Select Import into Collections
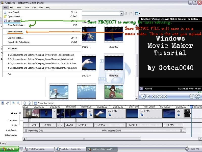This screenshot has height=152, width=202. [x=42, y=42]
